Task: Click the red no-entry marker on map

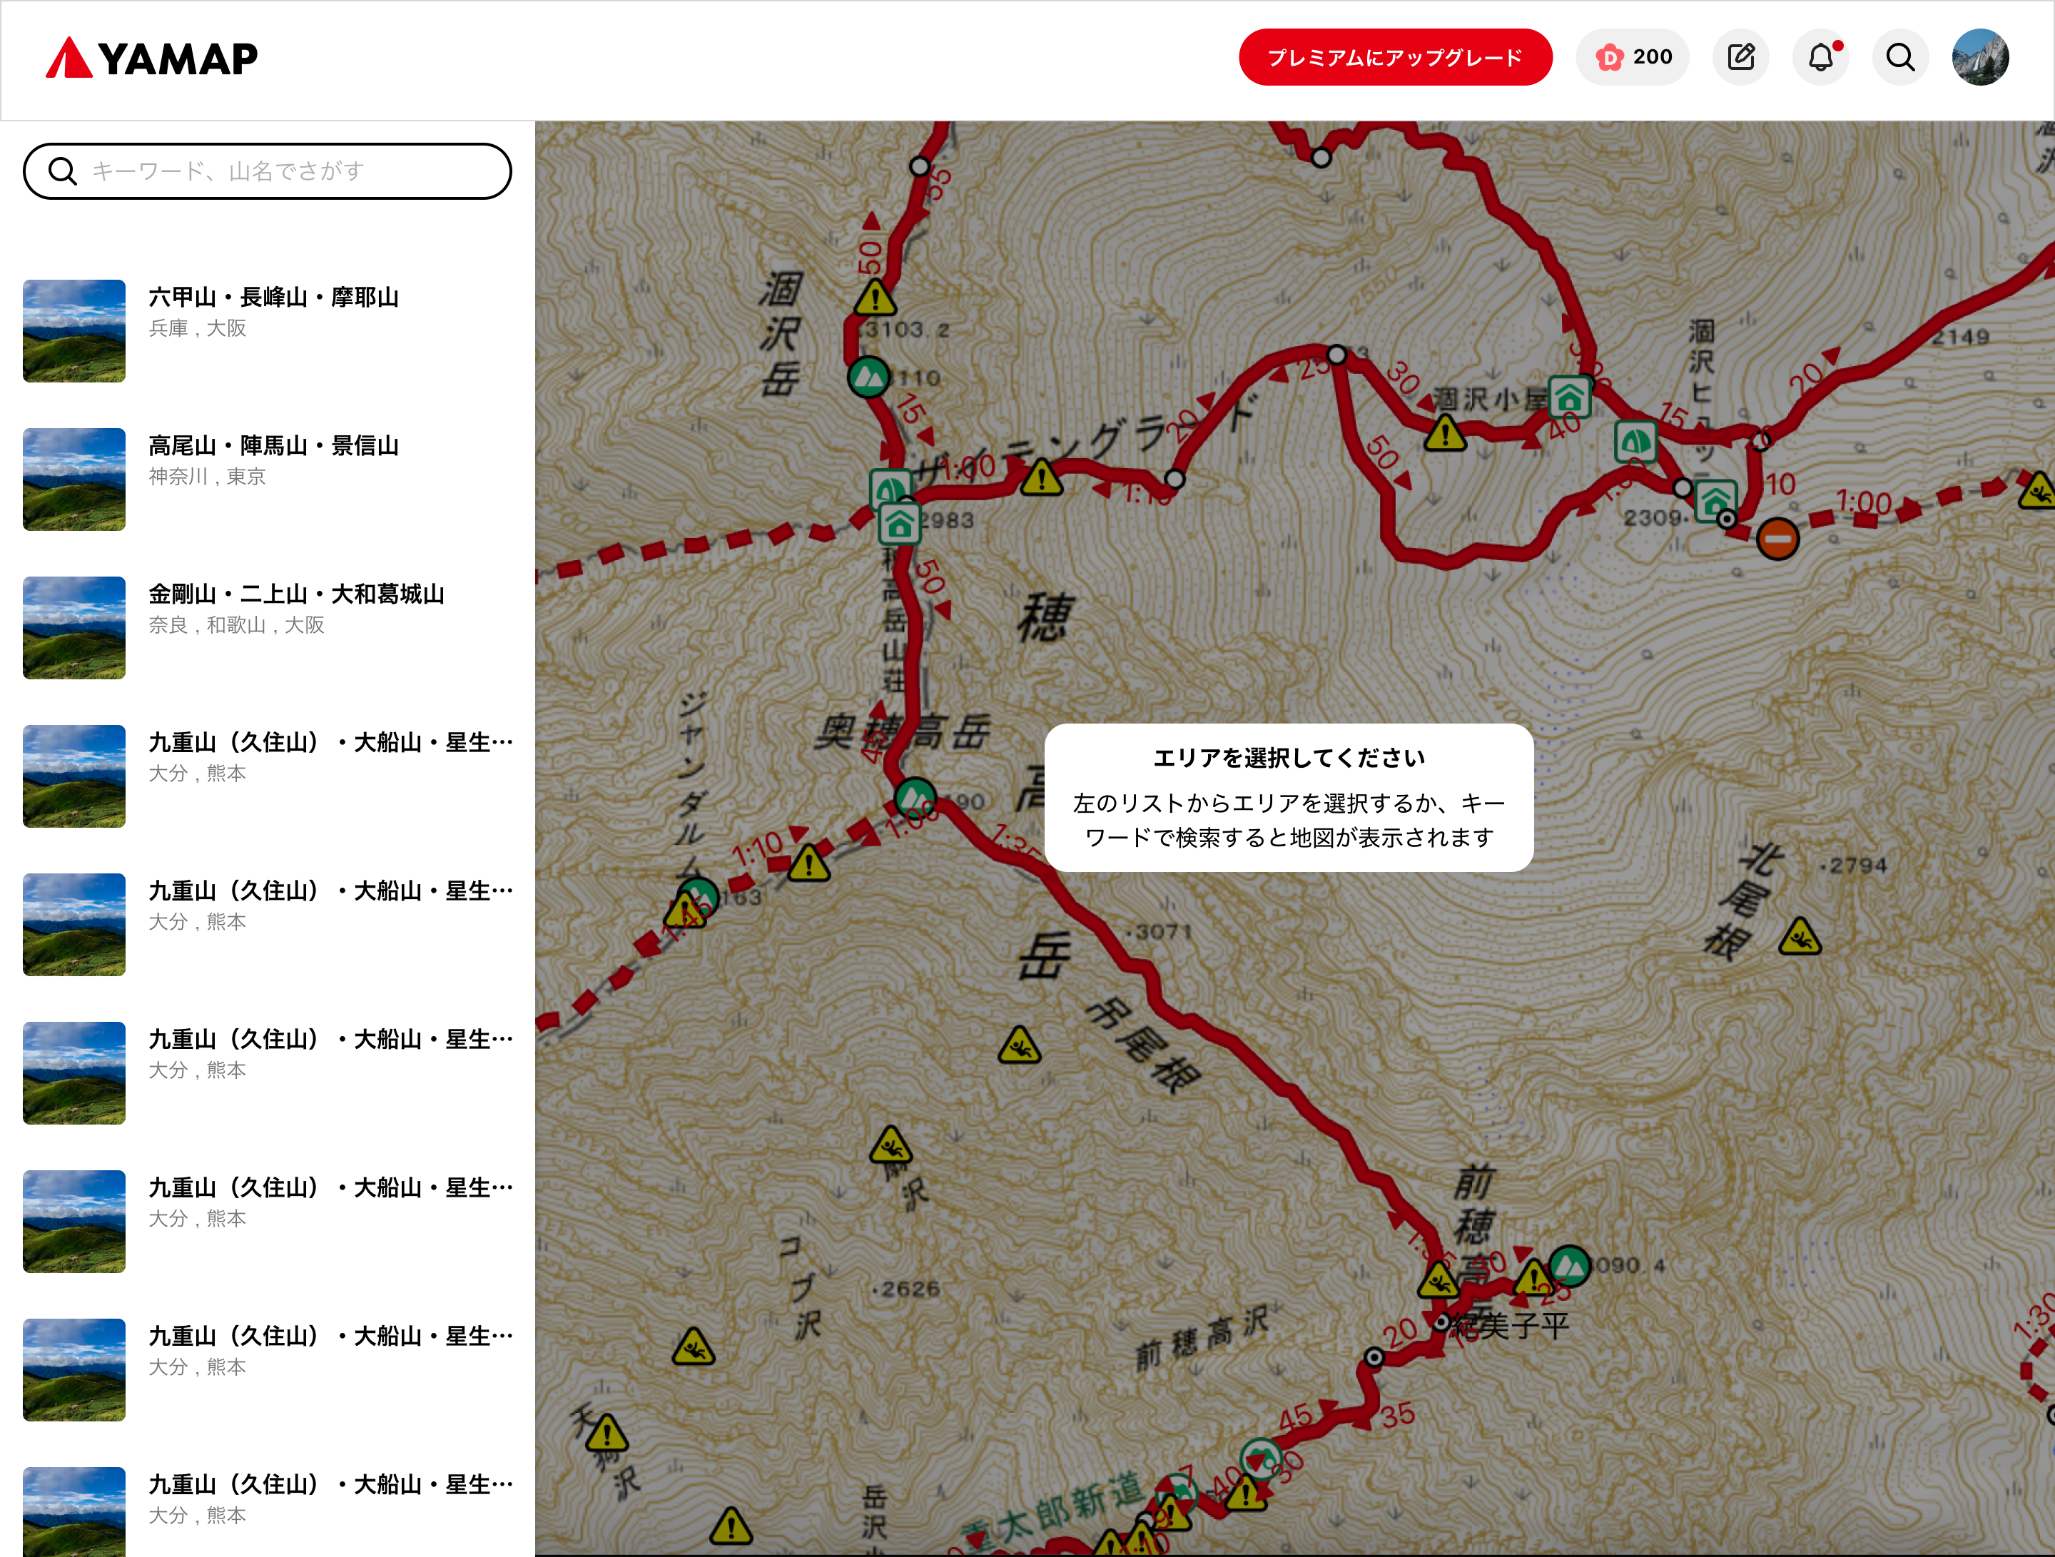Action: tap(1777, 539)
